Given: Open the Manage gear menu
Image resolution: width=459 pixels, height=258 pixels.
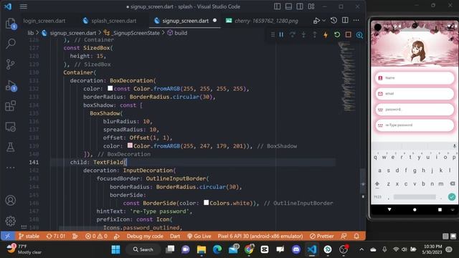Looking at the screenshot, I should tap(11, 221).
